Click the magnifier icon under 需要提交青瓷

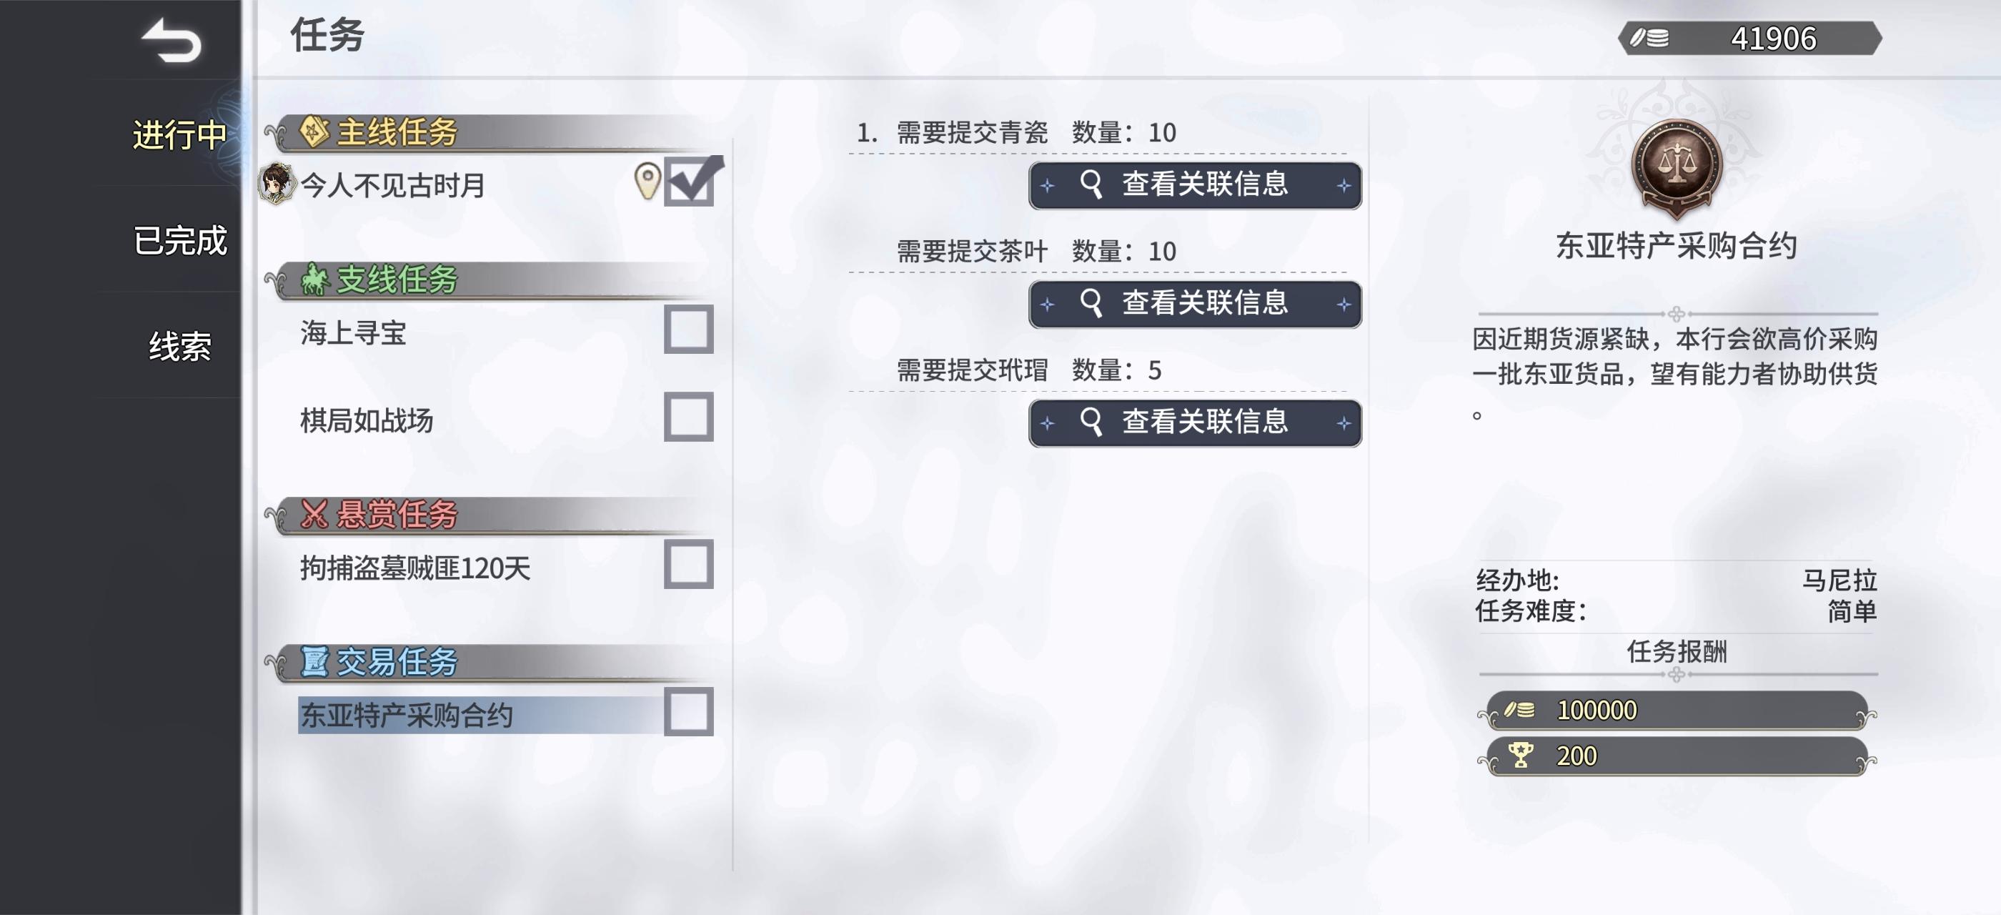coord(1091,185)
